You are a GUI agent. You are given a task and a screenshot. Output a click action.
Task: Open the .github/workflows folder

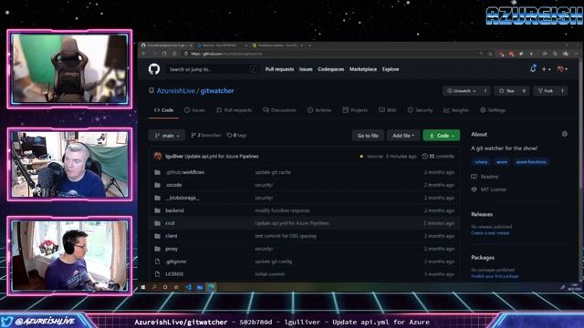pyautogui.click(x=184, y=172)
